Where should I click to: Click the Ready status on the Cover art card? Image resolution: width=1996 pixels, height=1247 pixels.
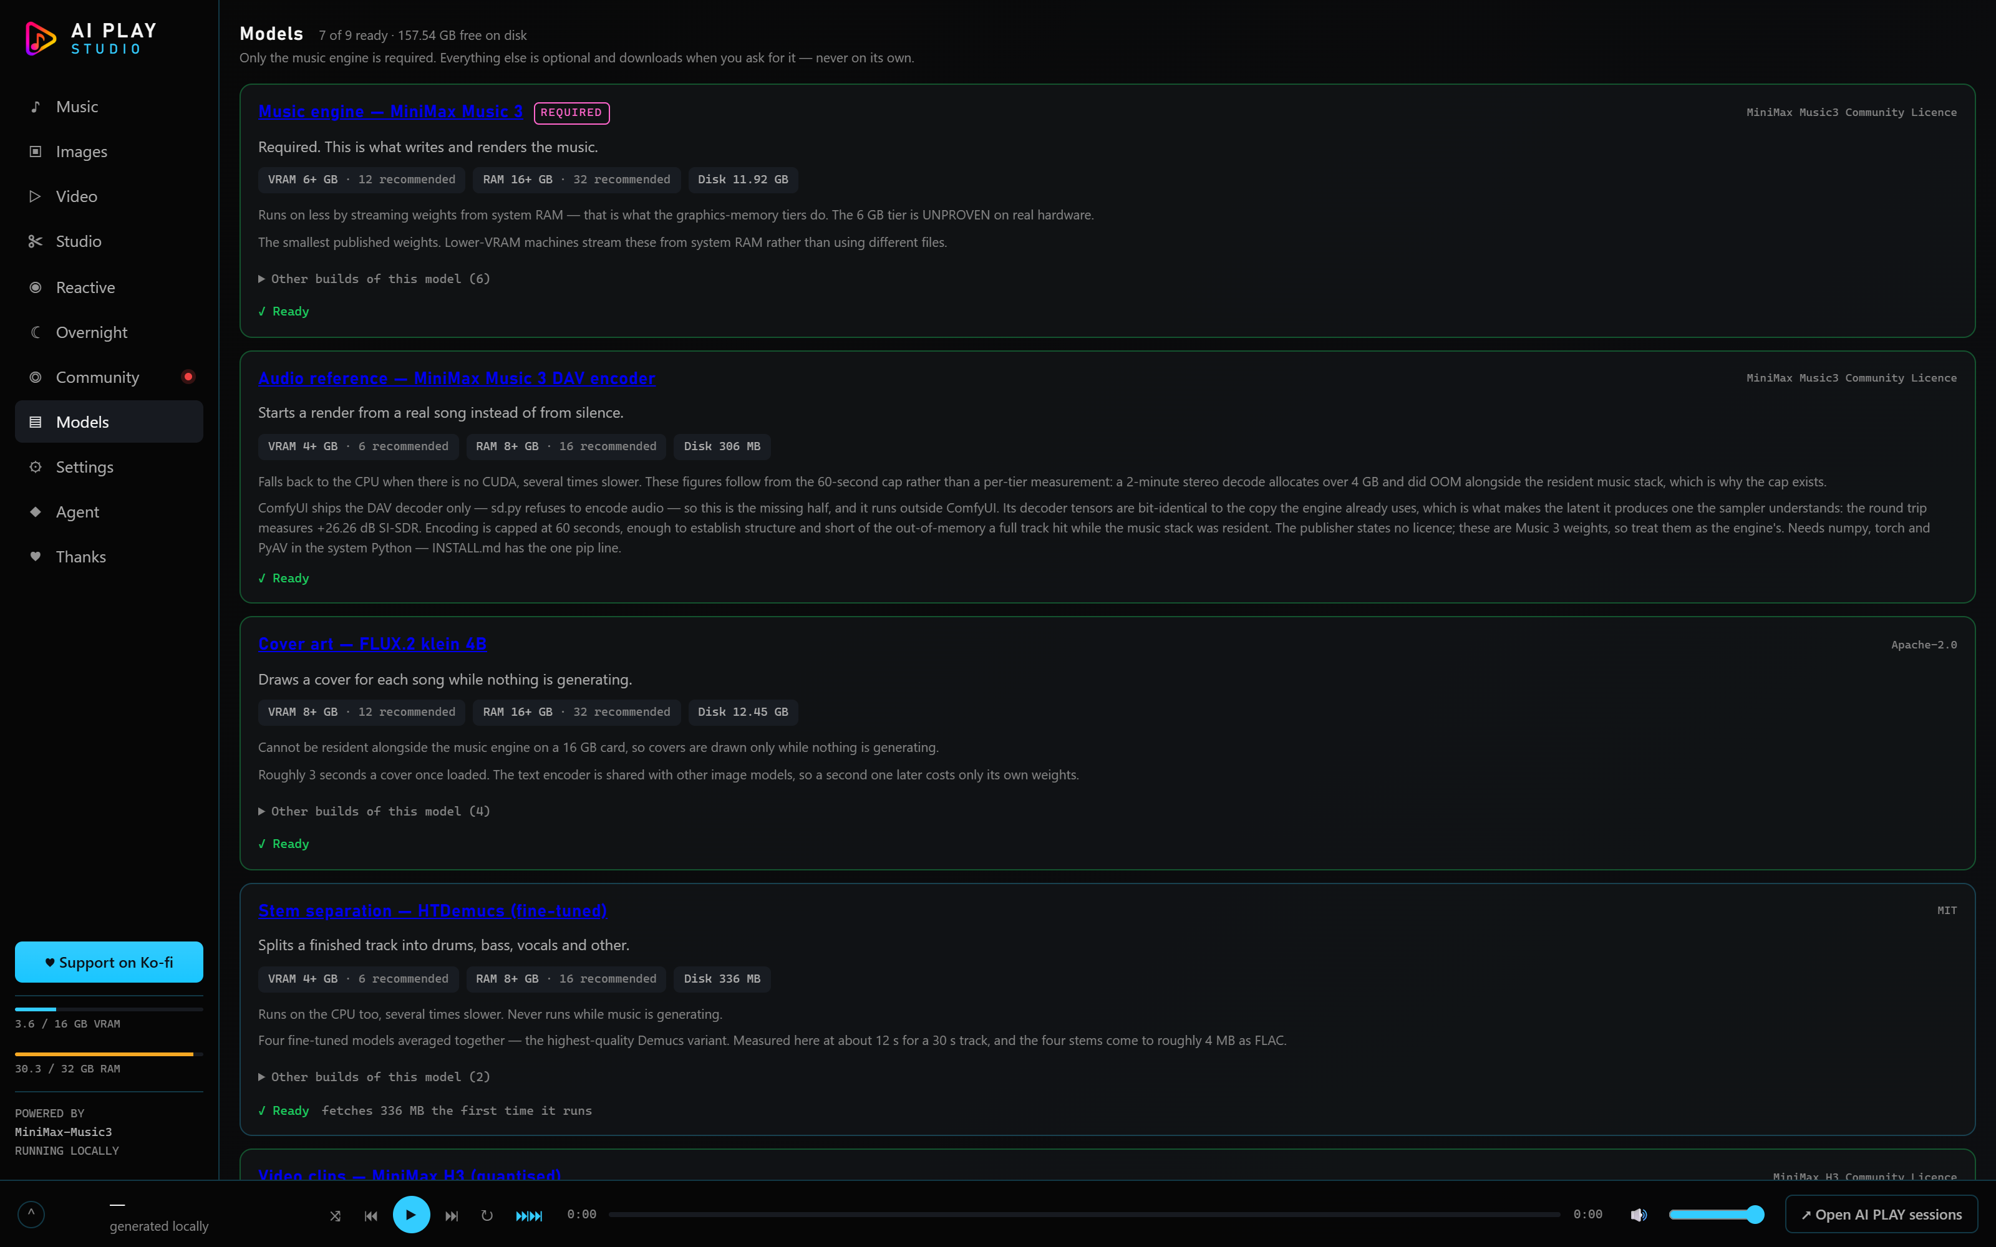(x=284, y=844)
